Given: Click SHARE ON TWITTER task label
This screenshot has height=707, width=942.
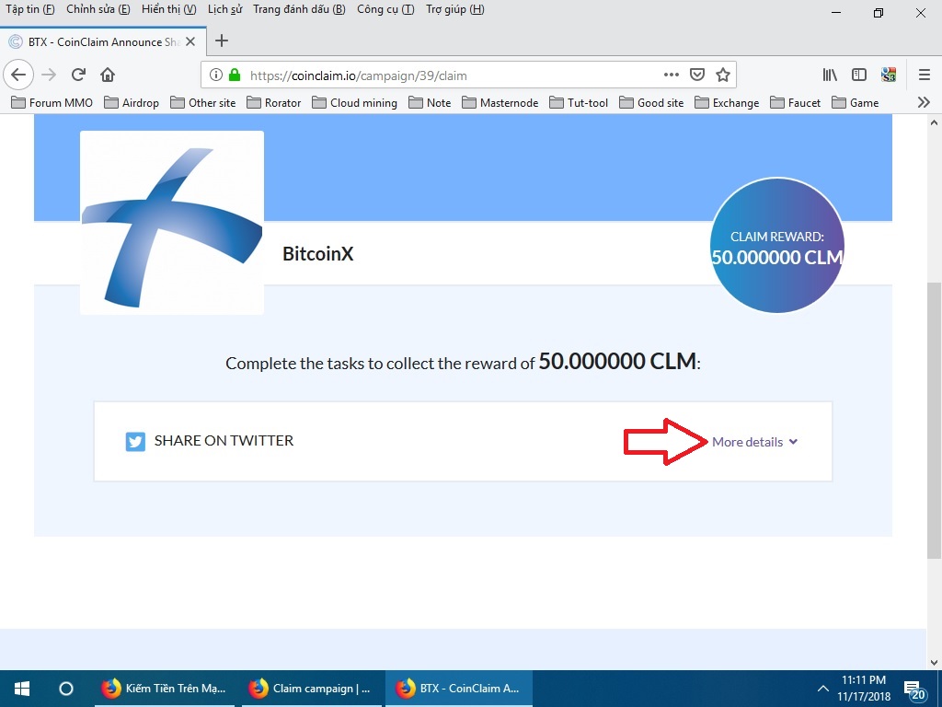Looking at the screenshot, I should point(224,441).
